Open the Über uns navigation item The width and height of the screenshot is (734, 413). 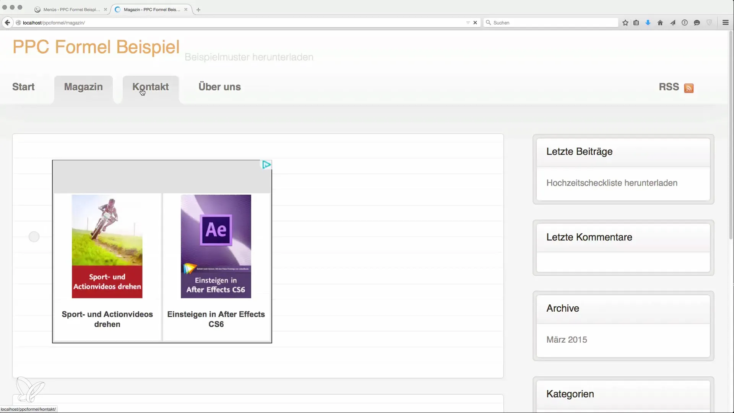(219, 87)
